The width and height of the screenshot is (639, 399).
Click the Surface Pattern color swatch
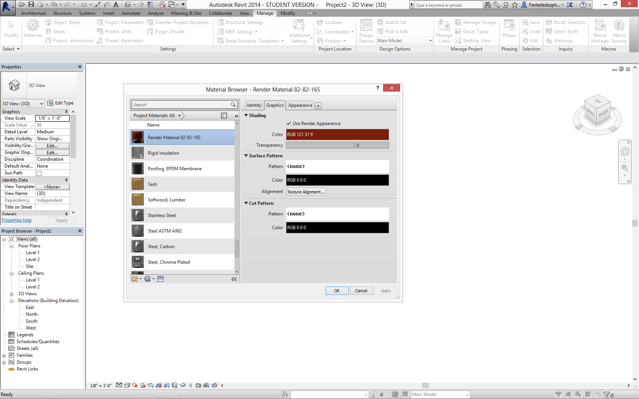pyautogui.click(x=337, y=180)
